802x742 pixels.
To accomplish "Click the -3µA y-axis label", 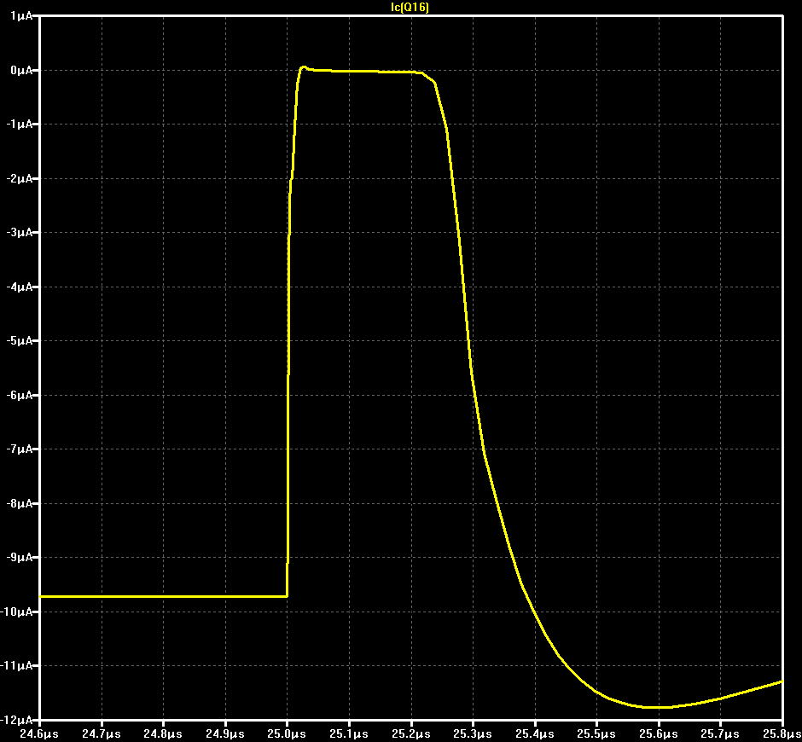I will coord(20,233).
